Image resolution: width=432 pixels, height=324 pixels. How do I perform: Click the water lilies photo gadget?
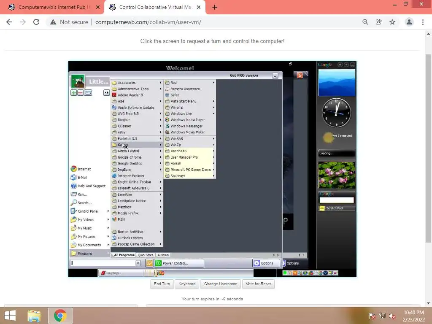point(337,175)
